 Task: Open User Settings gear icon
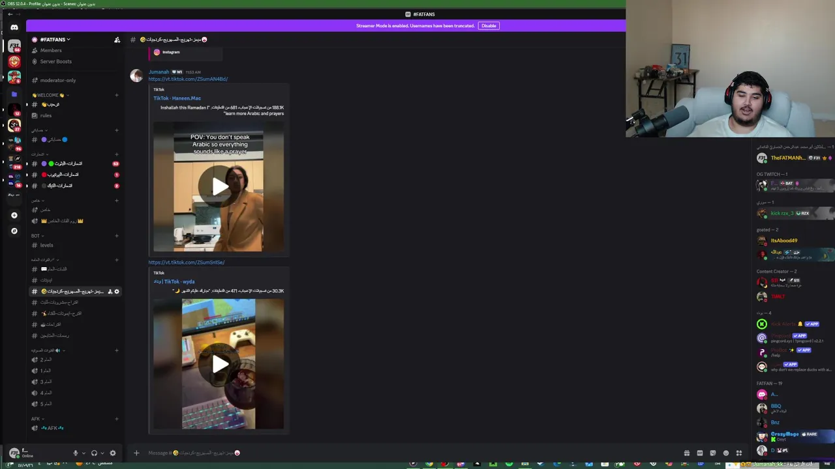click(x=112, y=453)
